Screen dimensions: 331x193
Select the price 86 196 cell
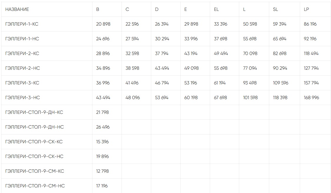(310, 24)
